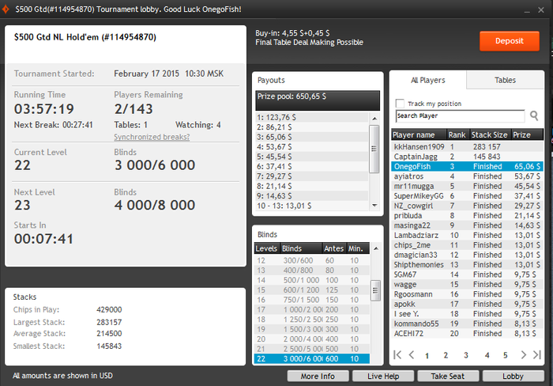Select player apokk row

[468, 304]
